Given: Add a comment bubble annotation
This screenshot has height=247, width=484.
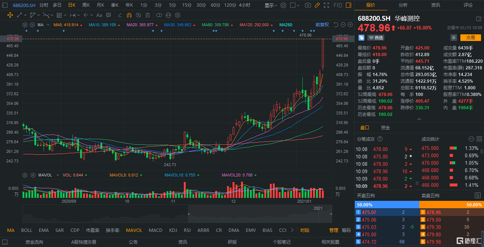Looking at the screenshot, I should coord(108,15).
